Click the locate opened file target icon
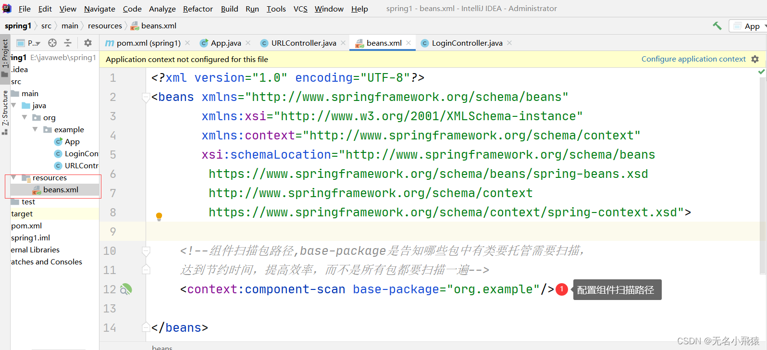The image size is (767, 350). pyautogui.click(x=52, y=43)
